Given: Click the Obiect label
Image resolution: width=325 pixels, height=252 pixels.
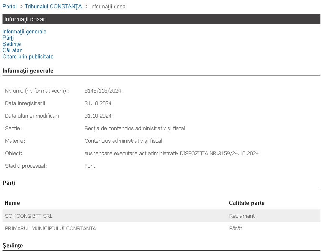Looking at the screenshot, I should pos(13,154).
